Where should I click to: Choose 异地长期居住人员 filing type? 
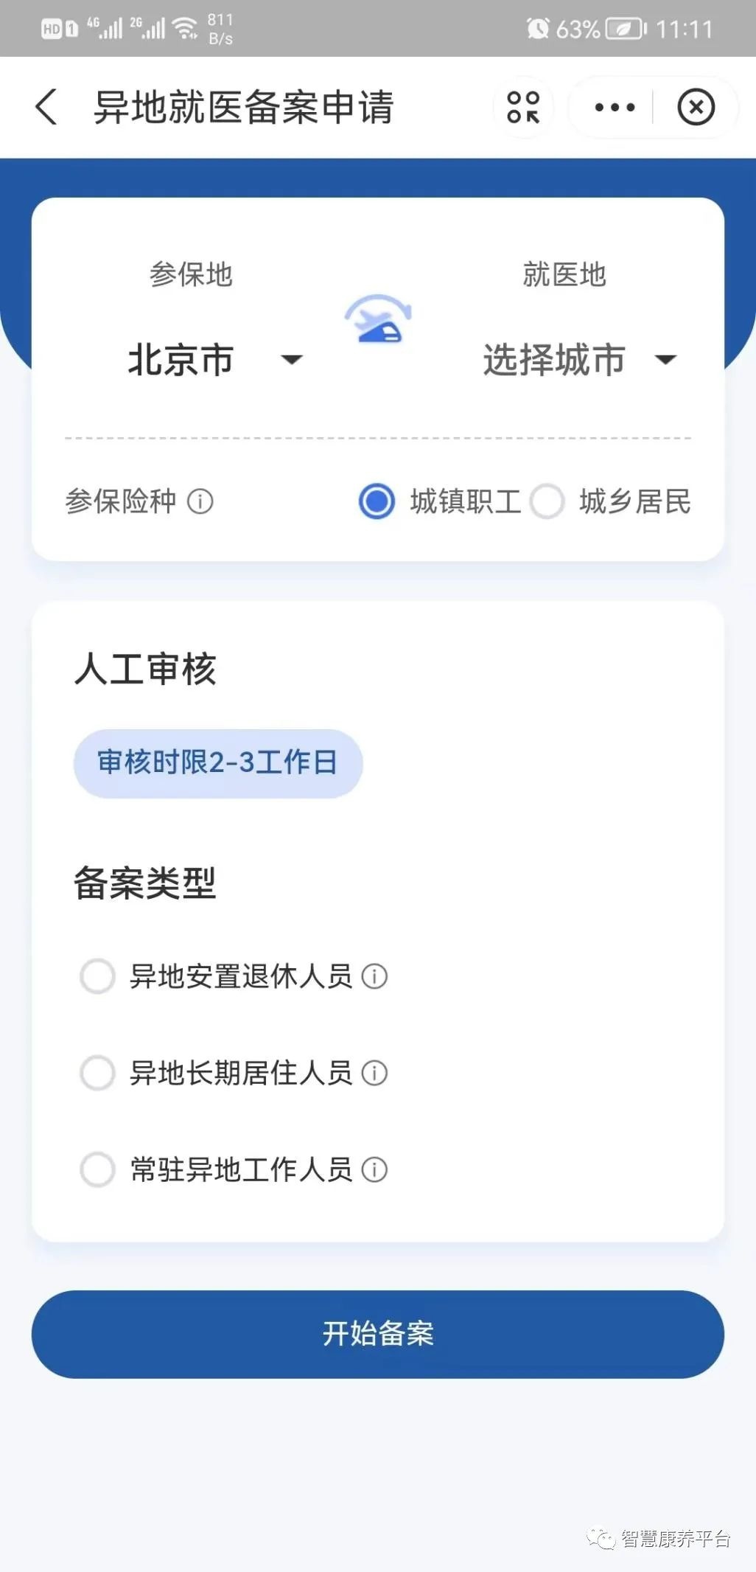(97, 1074)
